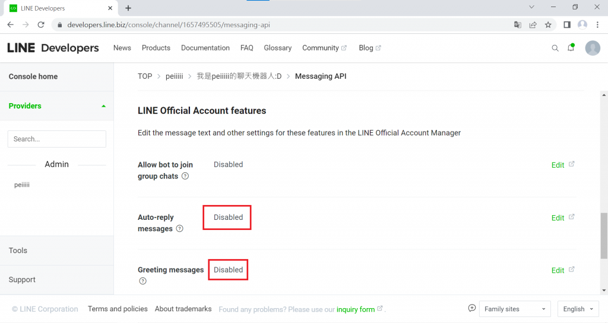This screenshot has width=608, height=323.
Task: Click help icon for bot group chats
Action: (185, 177)
